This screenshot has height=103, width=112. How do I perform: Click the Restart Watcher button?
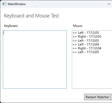pos(97,97)
